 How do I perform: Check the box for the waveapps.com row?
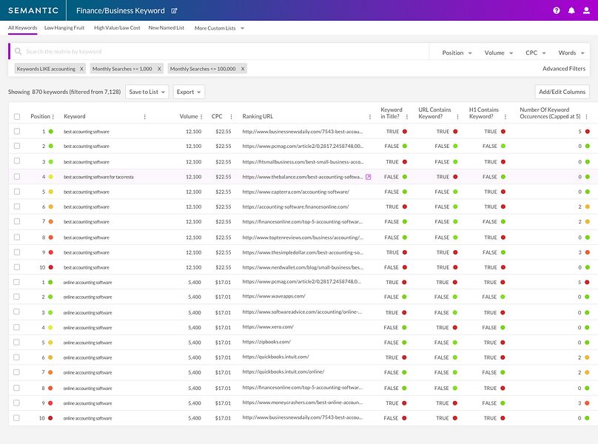pos(16,297)
